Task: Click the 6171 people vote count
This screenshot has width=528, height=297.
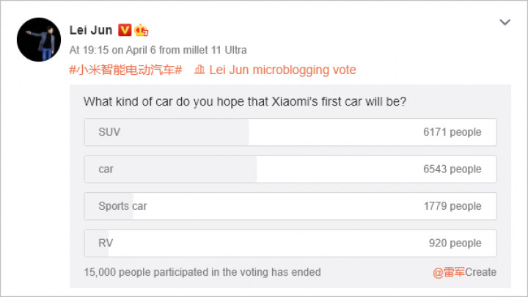Action: [x=452, y=132]
